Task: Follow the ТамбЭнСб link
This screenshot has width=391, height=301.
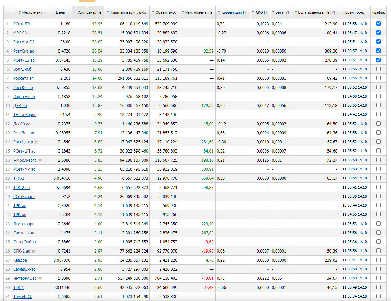Action: coord(23,297)
